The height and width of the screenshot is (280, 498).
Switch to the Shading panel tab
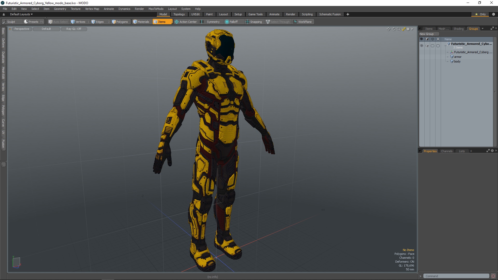point(458,29)
